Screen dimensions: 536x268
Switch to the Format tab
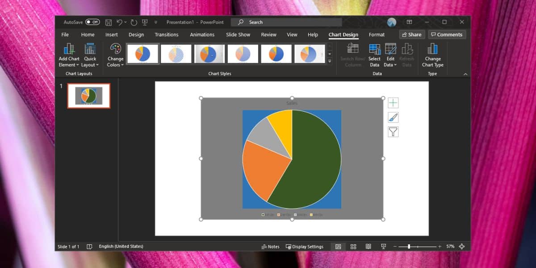(377, 34)
